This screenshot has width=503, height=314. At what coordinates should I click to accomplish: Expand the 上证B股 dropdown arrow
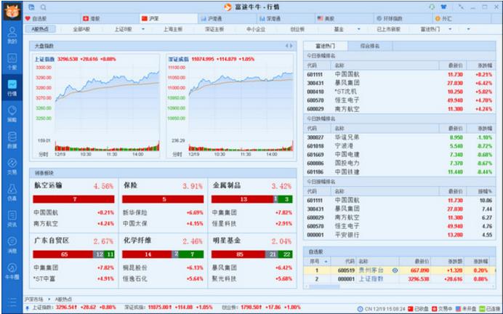click(x=144, y=29)
